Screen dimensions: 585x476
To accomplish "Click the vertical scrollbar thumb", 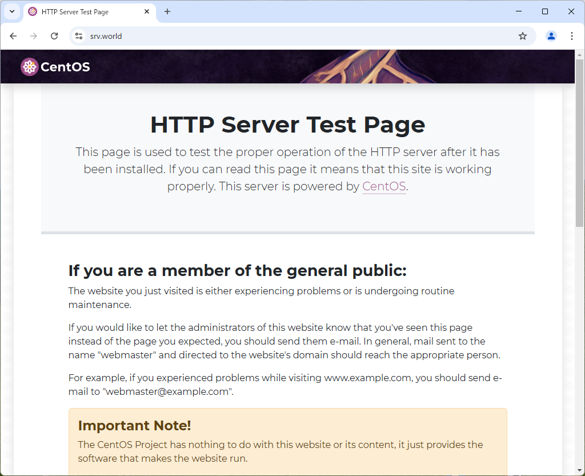I will point(580,143).
